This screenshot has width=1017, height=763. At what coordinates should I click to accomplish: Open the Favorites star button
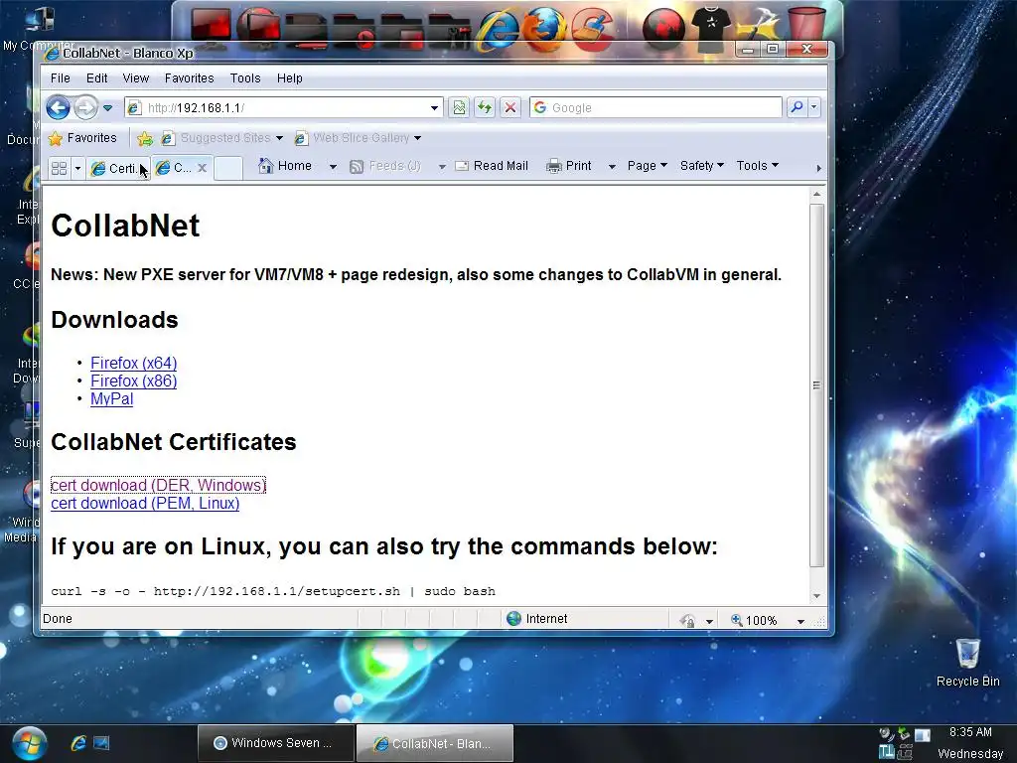(82, 138)
